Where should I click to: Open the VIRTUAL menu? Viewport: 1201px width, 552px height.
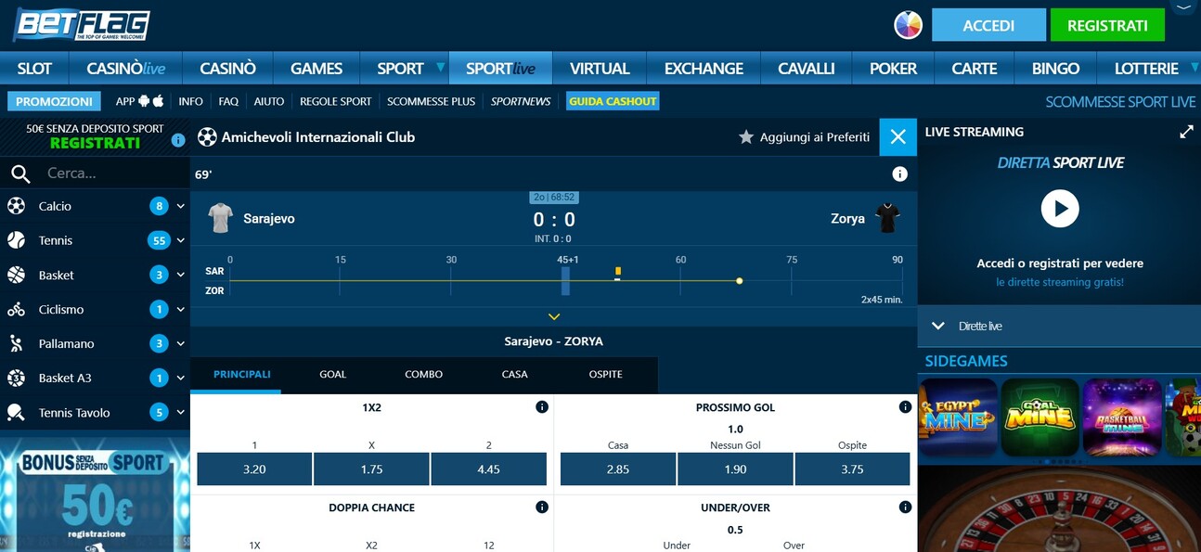pos(600,68)
